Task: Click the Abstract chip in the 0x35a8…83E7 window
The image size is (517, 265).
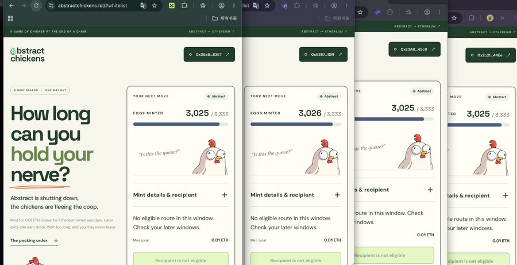Action: [x=217, y=97]
